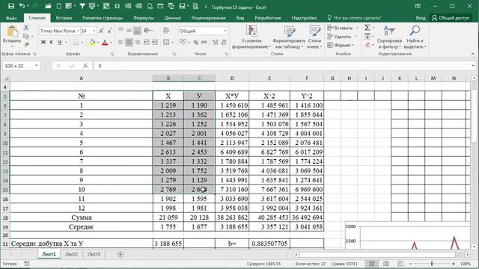Screen dimensions: 479x269
Task: Open Найти и выделить menu
Action: point(415,37)
